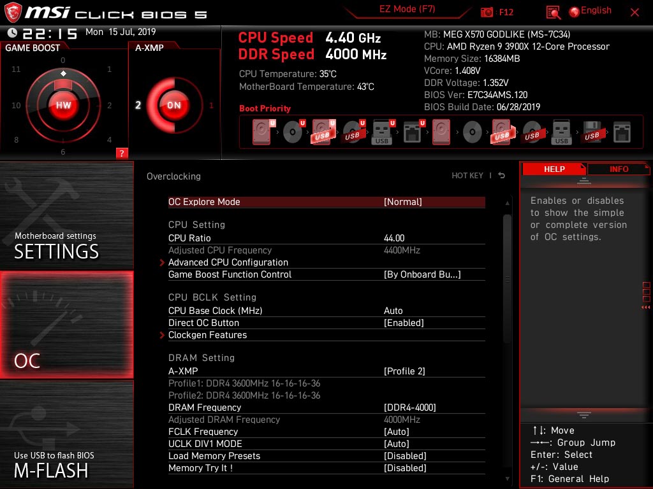Open the OC overclocking section
The height and width of the screenshot is (489, 653).
tap(66, 325)
